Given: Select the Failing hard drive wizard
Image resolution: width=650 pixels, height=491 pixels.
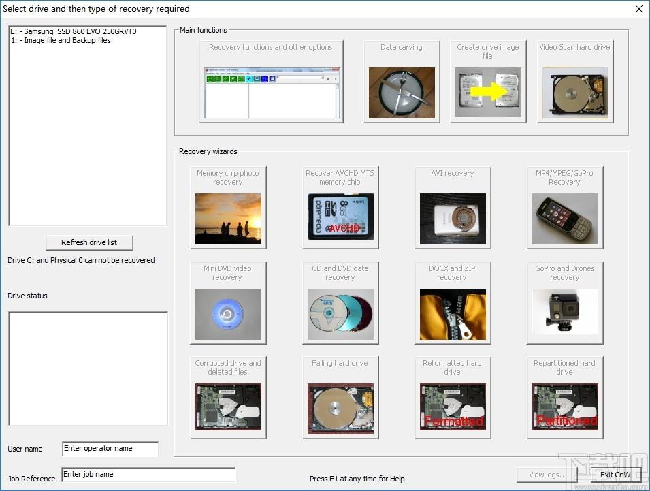Looking at the screenshot, I should [x=340, y=398].
